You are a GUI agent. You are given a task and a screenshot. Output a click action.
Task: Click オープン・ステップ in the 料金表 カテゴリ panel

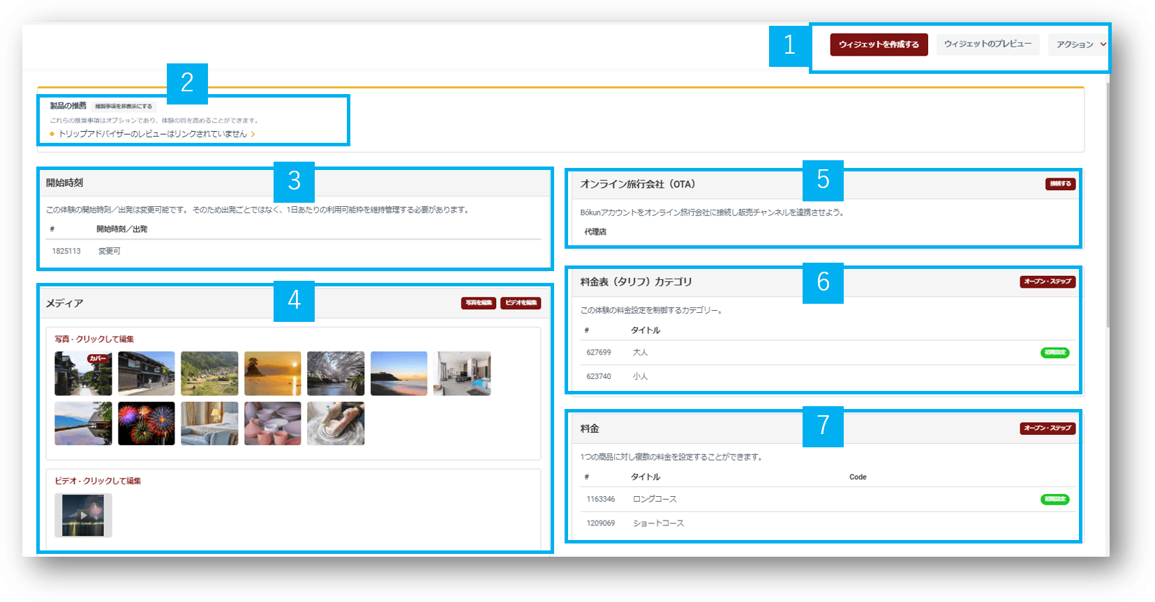click(1048, 281)
